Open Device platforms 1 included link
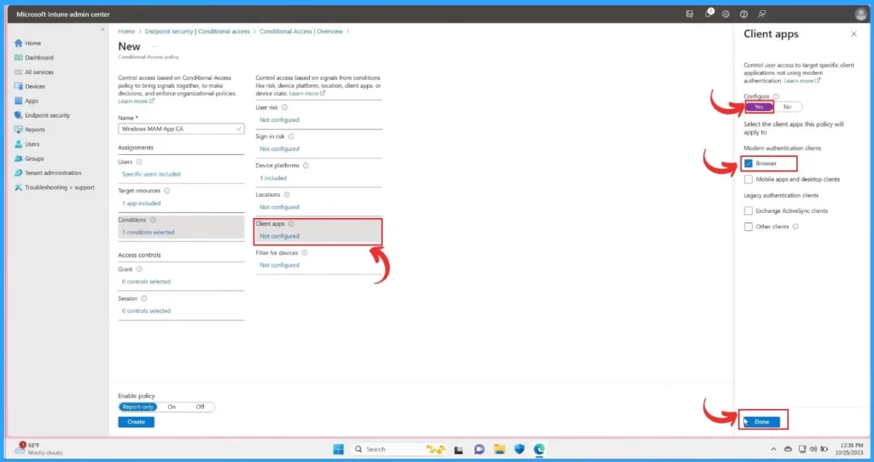 273,178
